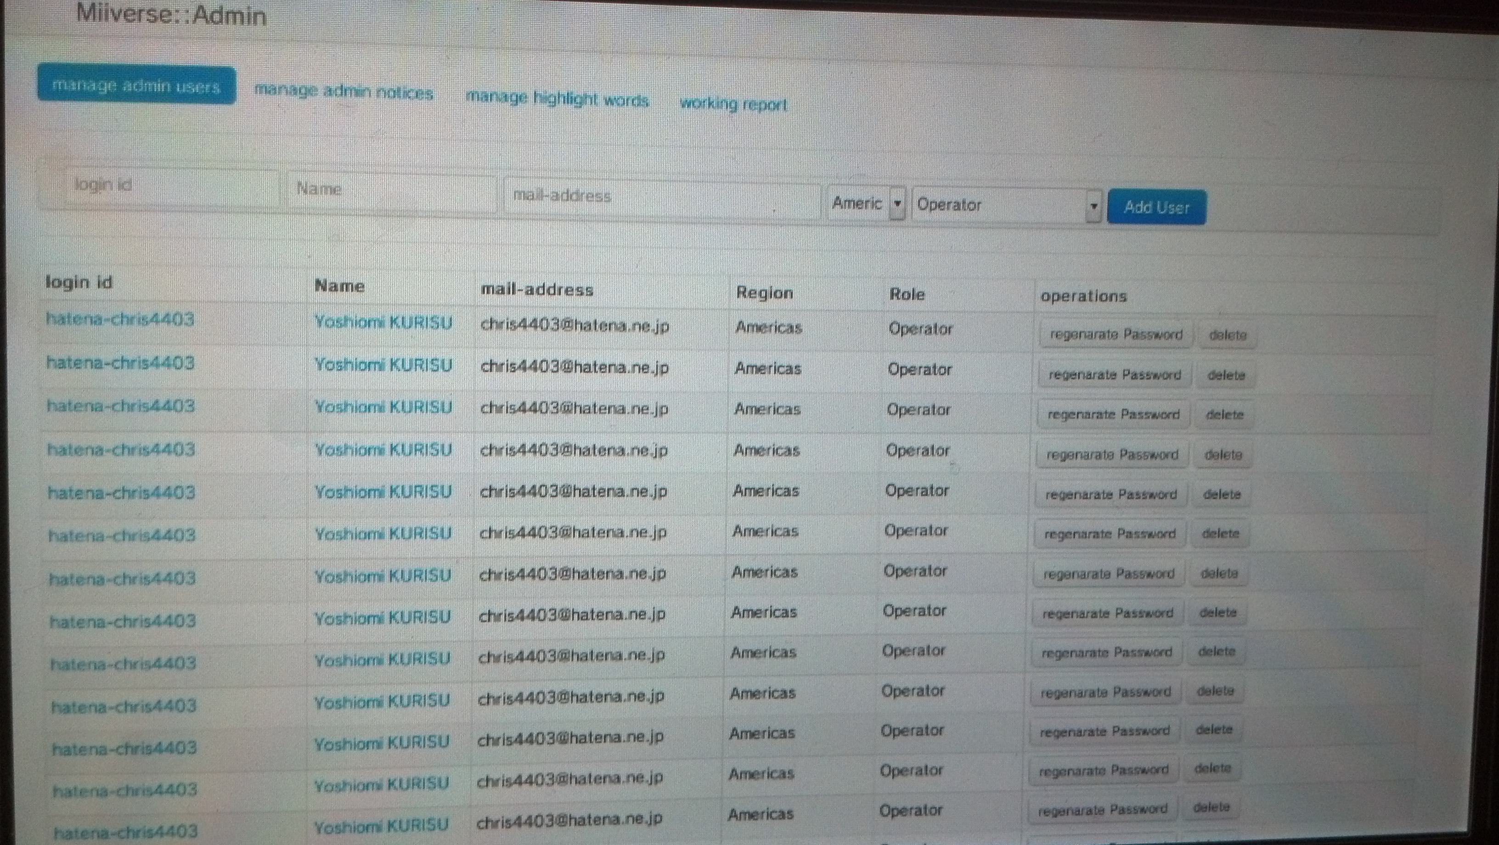Open first hatena-chris4403 login id link
The width and height of the screenshot is (1499, 845).
(x=120, y=319)
